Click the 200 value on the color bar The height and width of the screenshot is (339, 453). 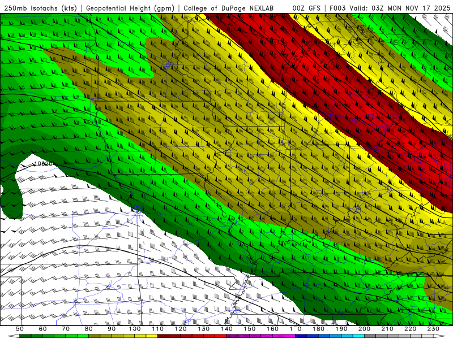364,329
